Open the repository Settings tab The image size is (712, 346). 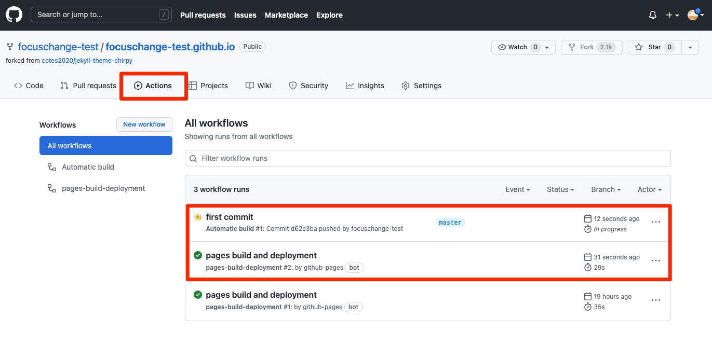(421, 86)
